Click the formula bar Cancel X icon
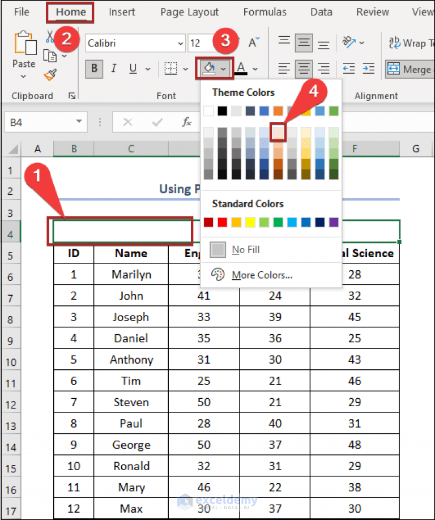 click(x=127, y=122)
